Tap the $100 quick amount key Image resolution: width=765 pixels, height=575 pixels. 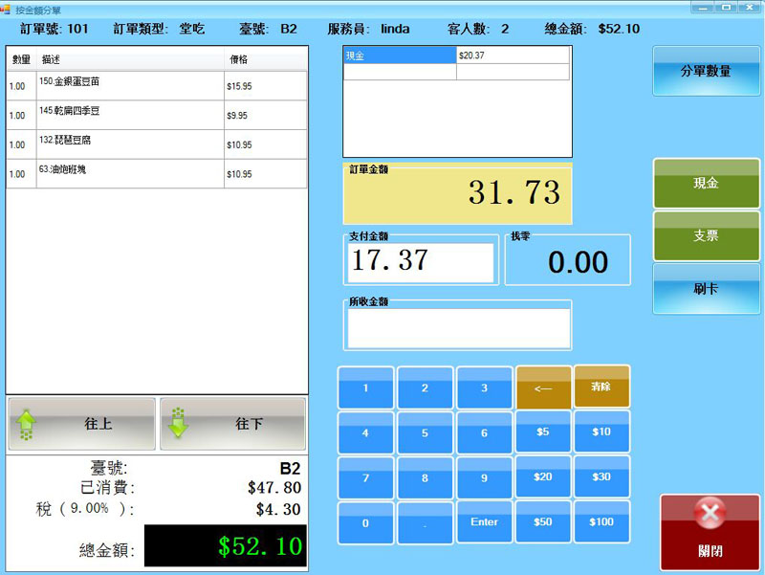pyautogui.click(x=601, y=521)
